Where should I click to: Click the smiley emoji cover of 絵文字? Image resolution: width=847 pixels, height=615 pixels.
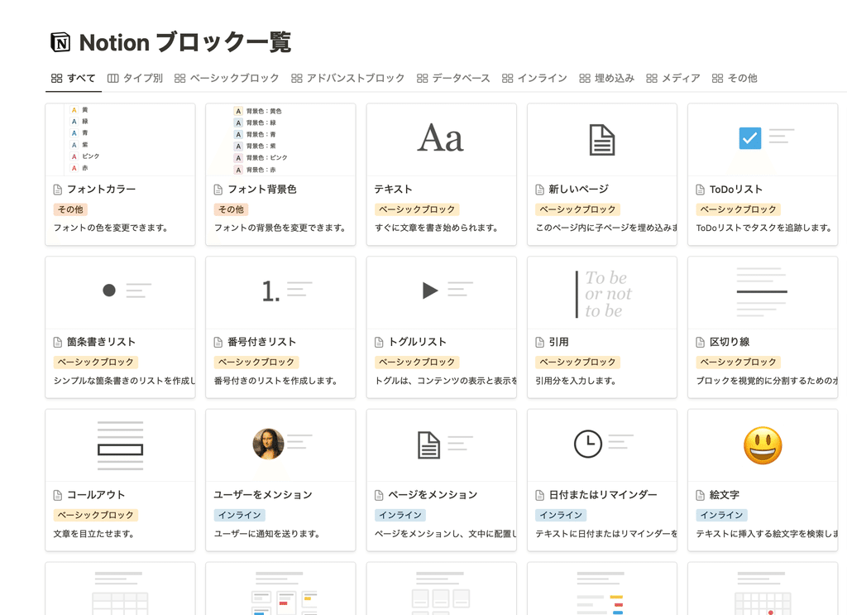763,445
